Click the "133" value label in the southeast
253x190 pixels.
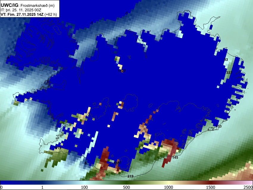[x=219, y=126]
